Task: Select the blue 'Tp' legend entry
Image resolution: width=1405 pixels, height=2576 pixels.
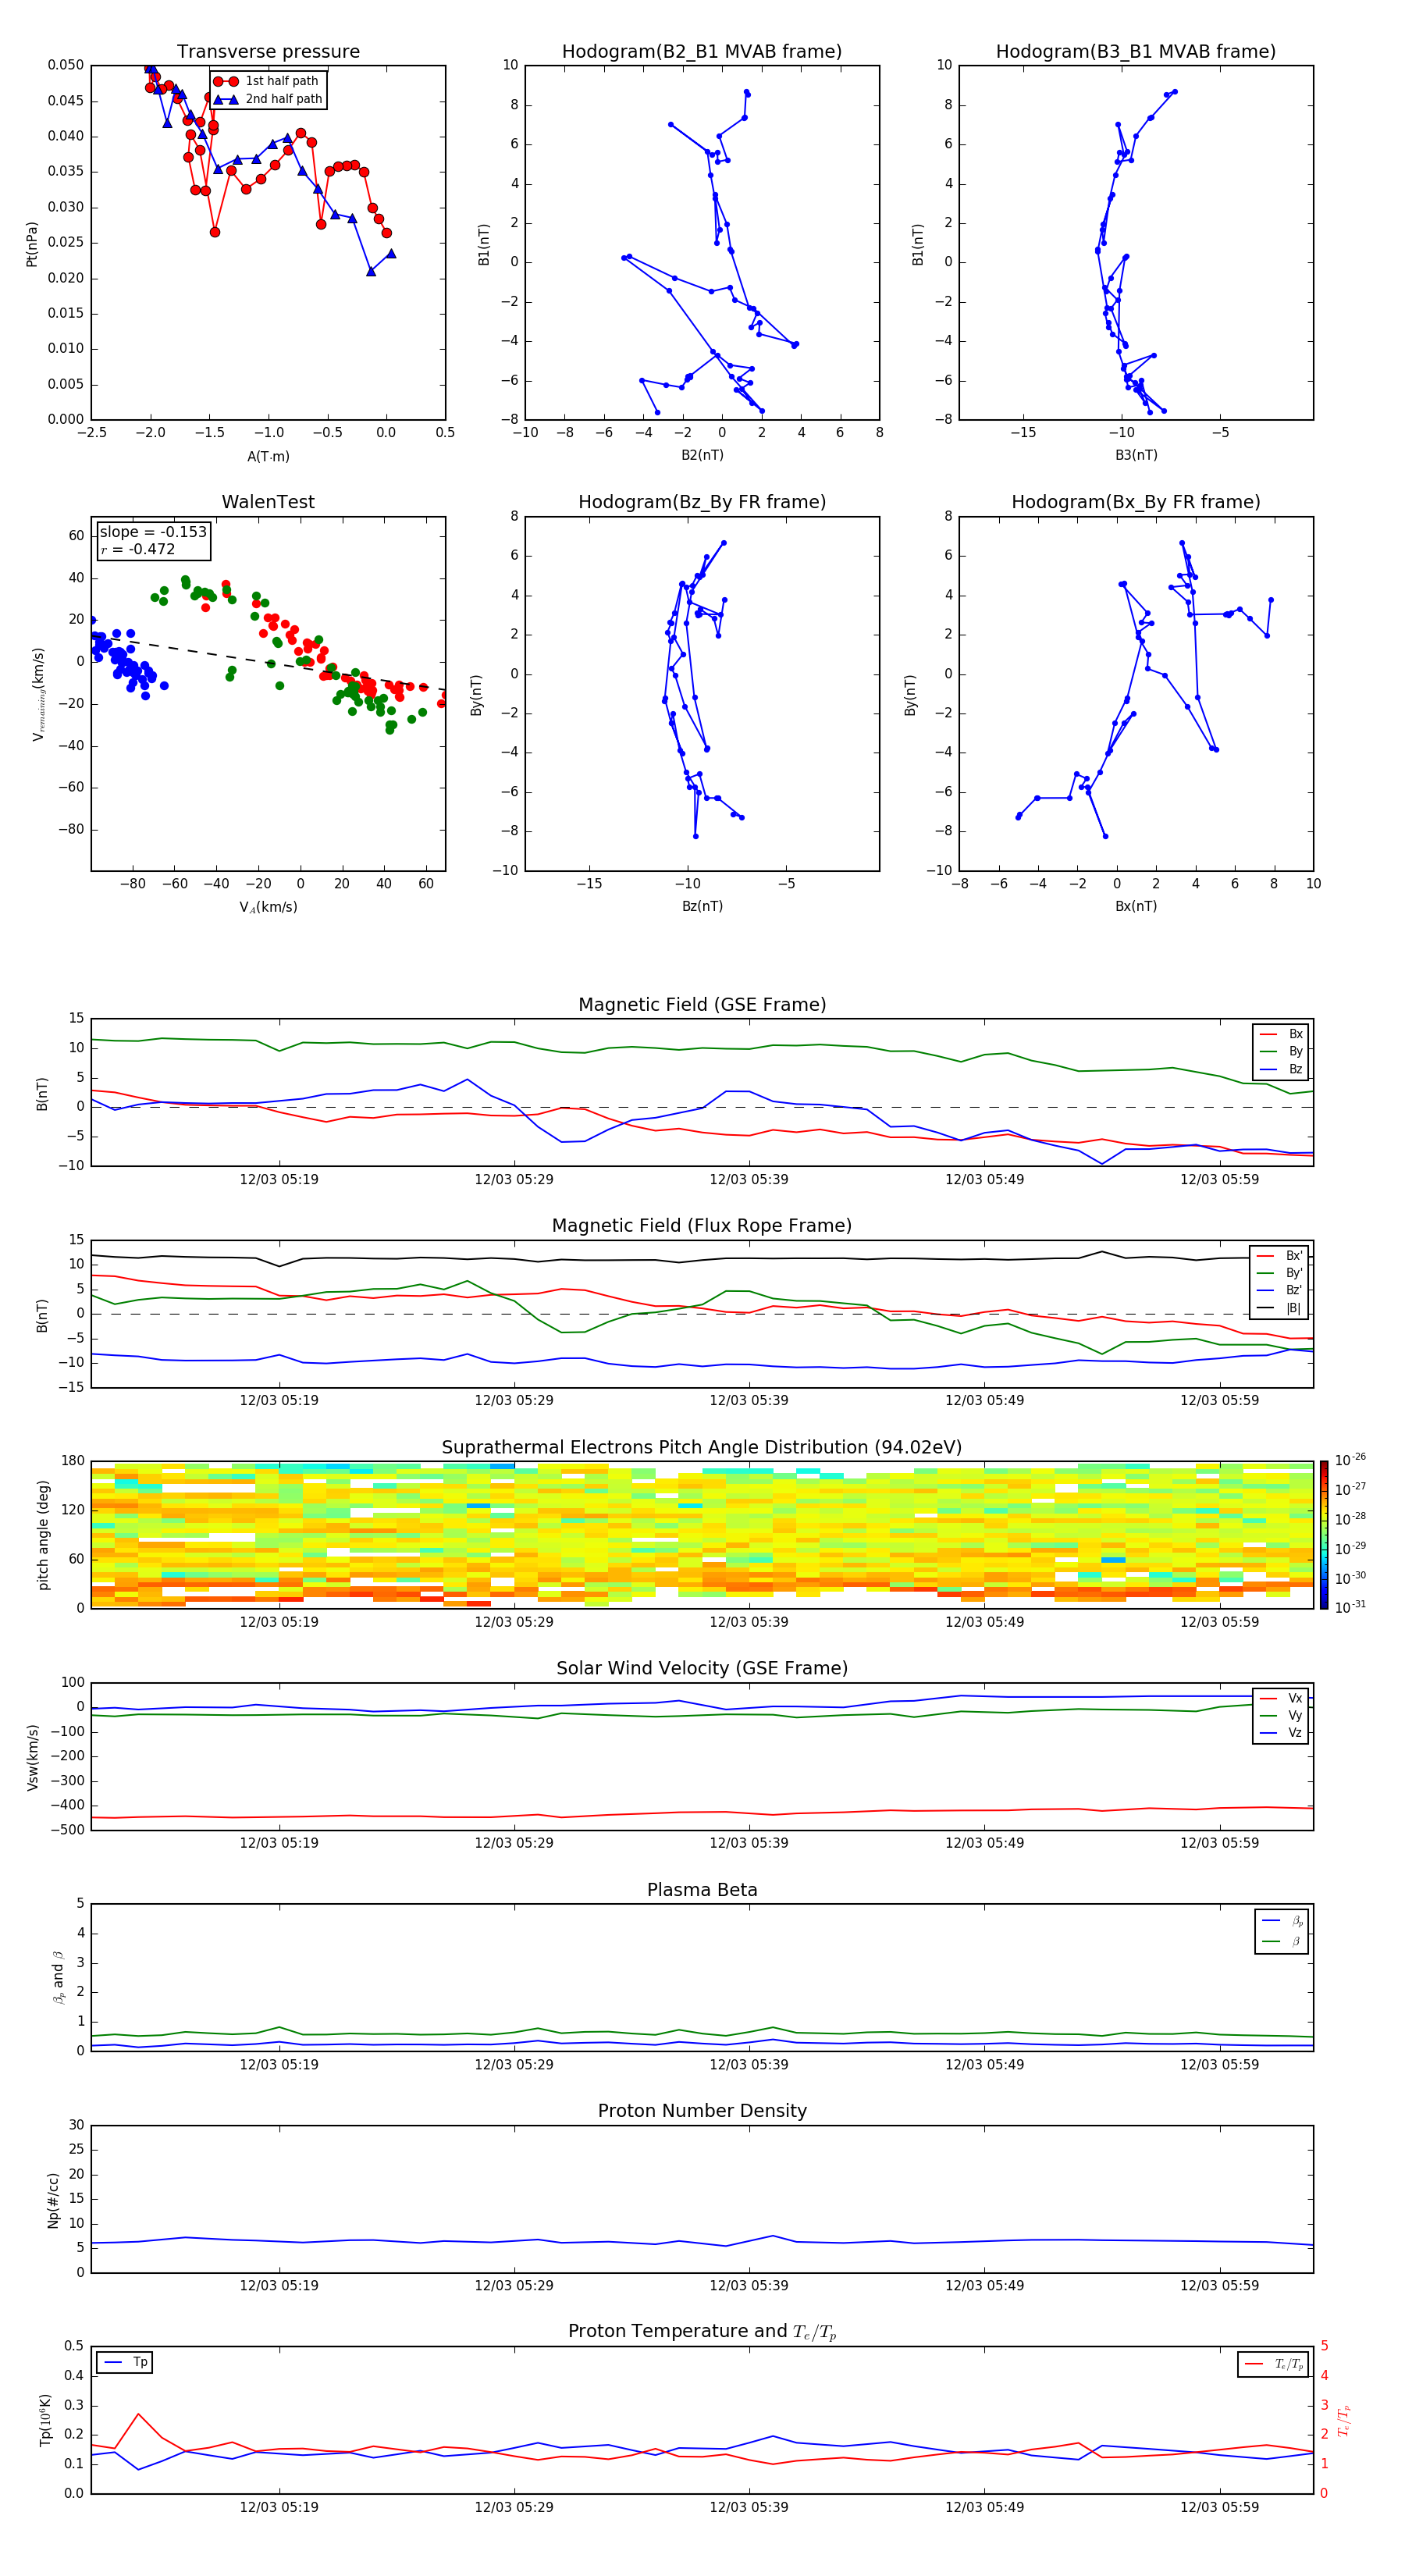Action: tap(125, 2362)
